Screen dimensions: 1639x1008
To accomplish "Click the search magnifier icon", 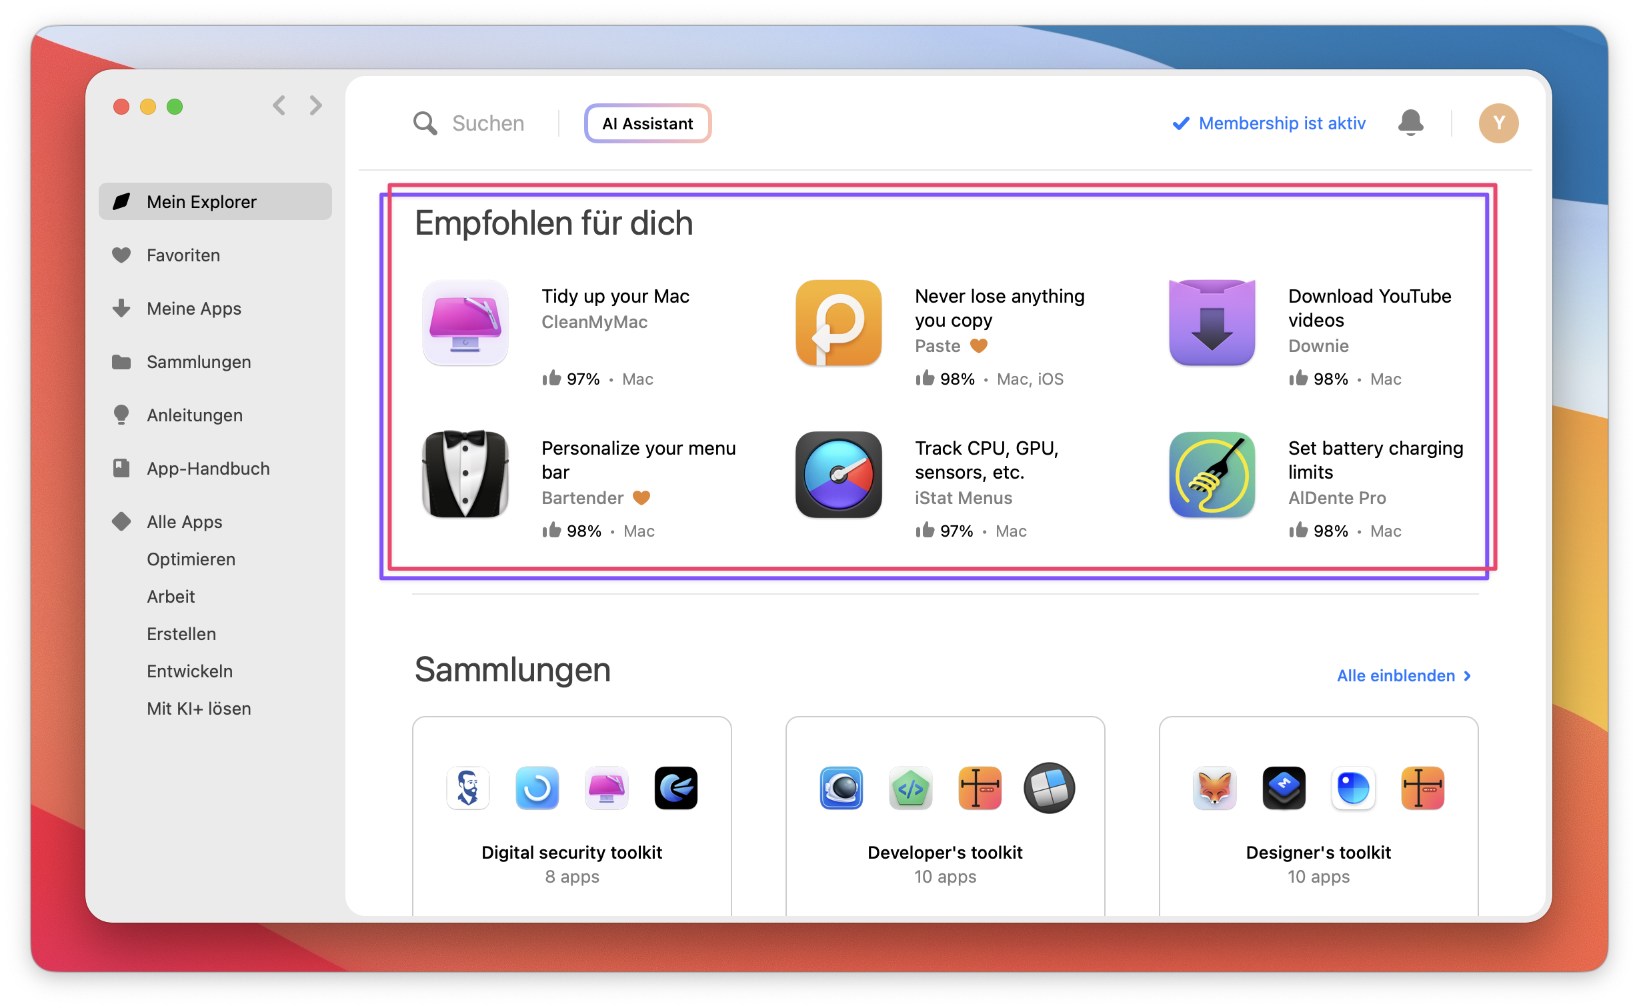I will coord(425,123).
